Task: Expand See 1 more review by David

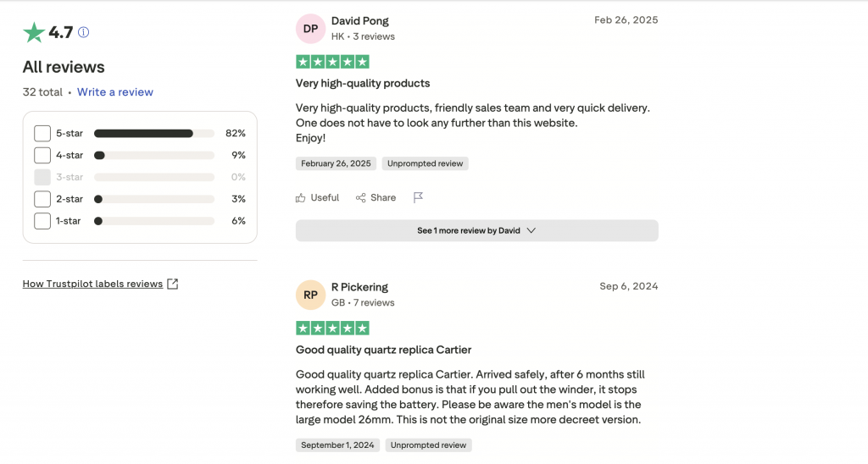Action: tap(476, 230)
